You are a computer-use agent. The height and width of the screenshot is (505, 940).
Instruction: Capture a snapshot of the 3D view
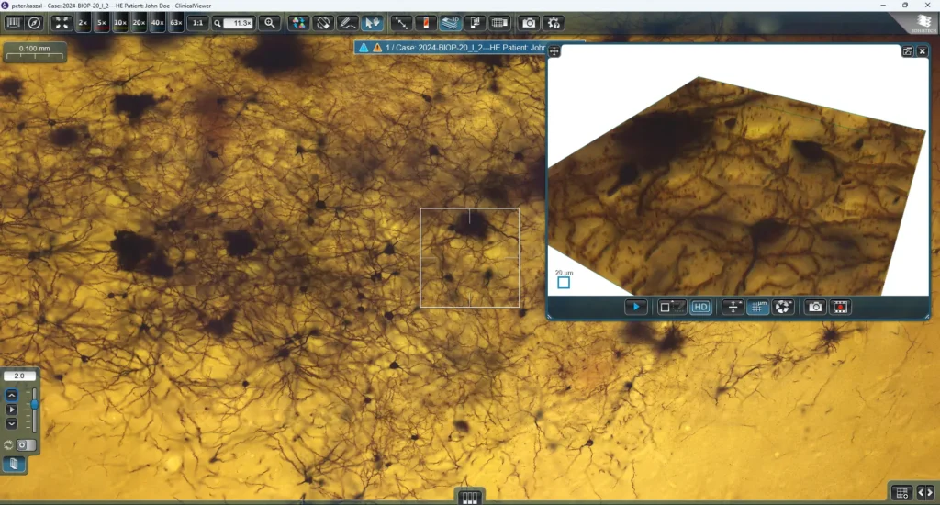point(815,307)
